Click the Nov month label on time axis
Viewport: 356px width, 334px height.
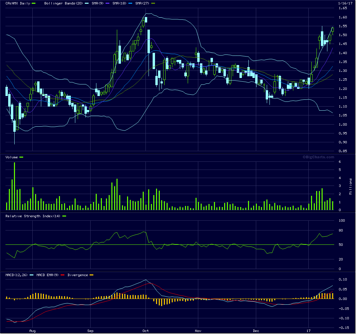[x=198, y=331]
